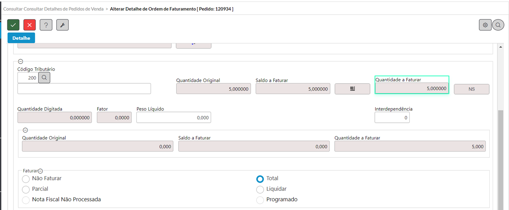The image size is (509, 210).
Task: Open settings gear icon at top right
Action: pyautogui.click(x=485, y=25)
